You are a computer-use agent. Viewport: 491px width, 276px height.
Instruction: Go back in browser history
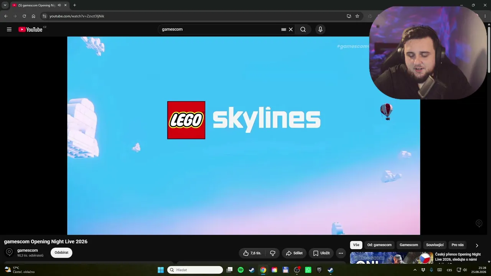6,16
